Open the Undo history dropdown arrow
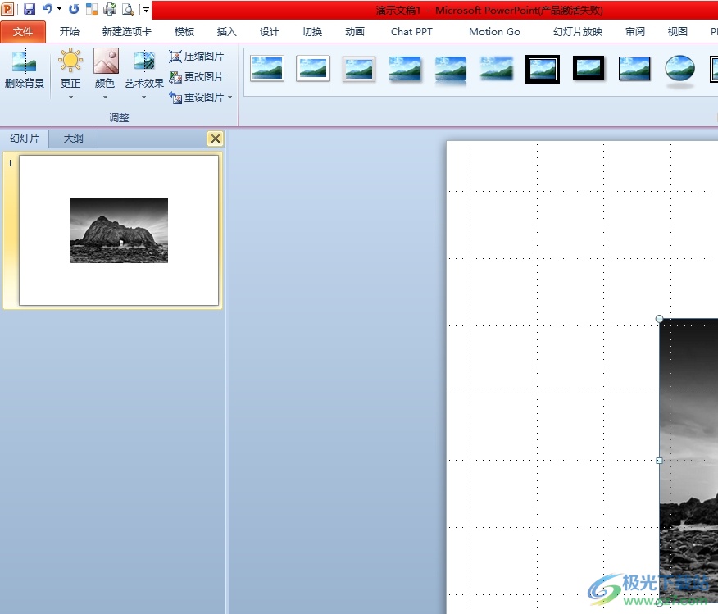The height and width of the screenshot is (614, 718). pyautogui.click(x=60, y=9)
